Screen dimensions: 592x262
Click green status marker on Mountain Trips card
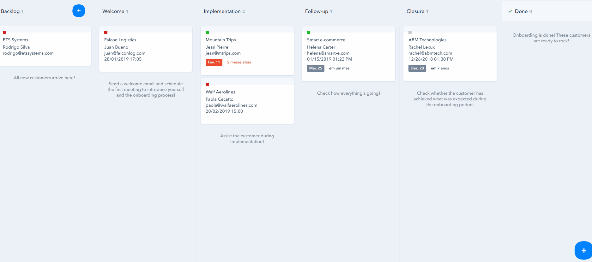[207, 33]
